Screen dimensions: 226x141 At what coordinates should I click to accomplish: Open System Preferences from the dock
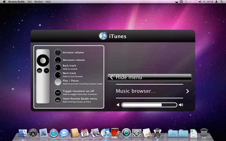click(137, 133)
